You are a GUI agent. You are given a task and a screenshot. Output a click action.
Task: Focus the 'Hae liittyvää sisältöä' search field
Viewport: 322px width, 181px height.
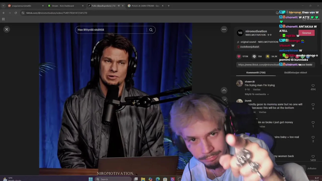click(111, 30)
